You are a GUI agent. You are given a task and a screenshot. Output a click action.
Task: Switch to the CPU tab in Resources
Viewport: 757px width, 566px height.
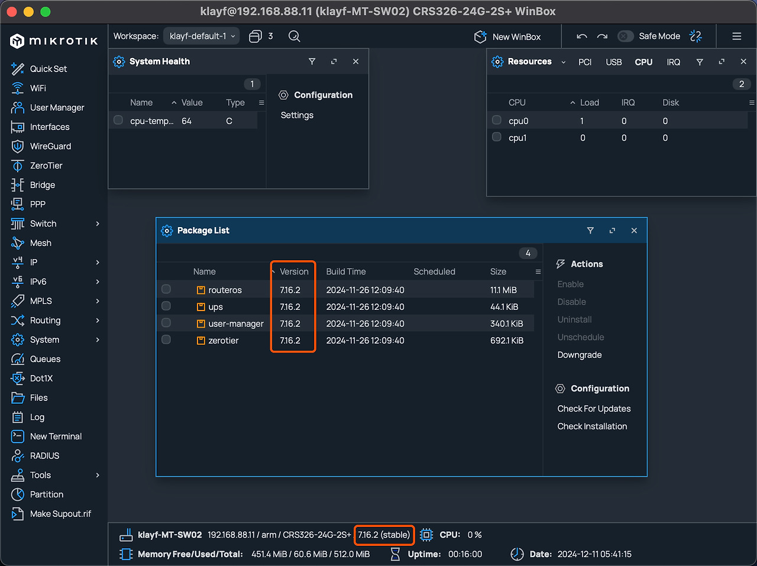643,62
